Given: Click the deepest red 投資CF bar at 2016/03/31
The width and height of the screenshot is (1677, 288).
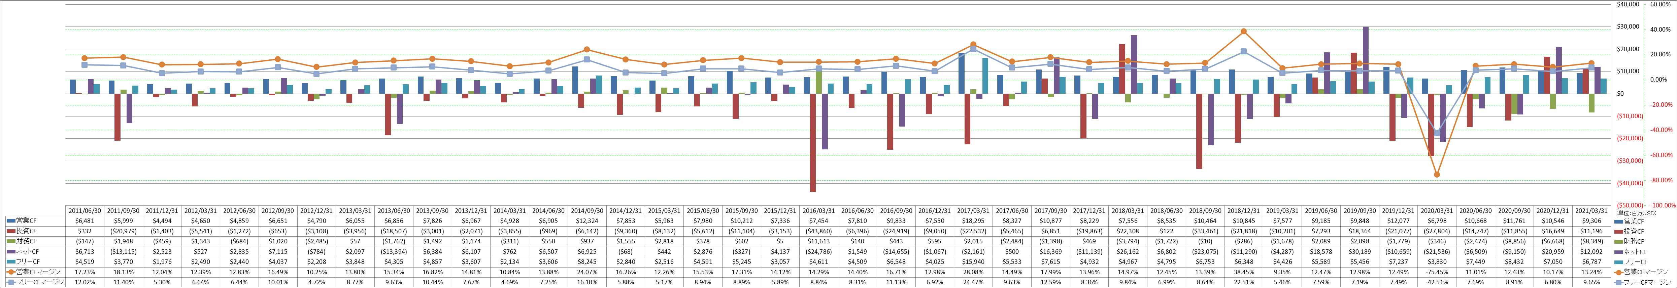Looking at the screenshot, I should click(x=812, y=143).
